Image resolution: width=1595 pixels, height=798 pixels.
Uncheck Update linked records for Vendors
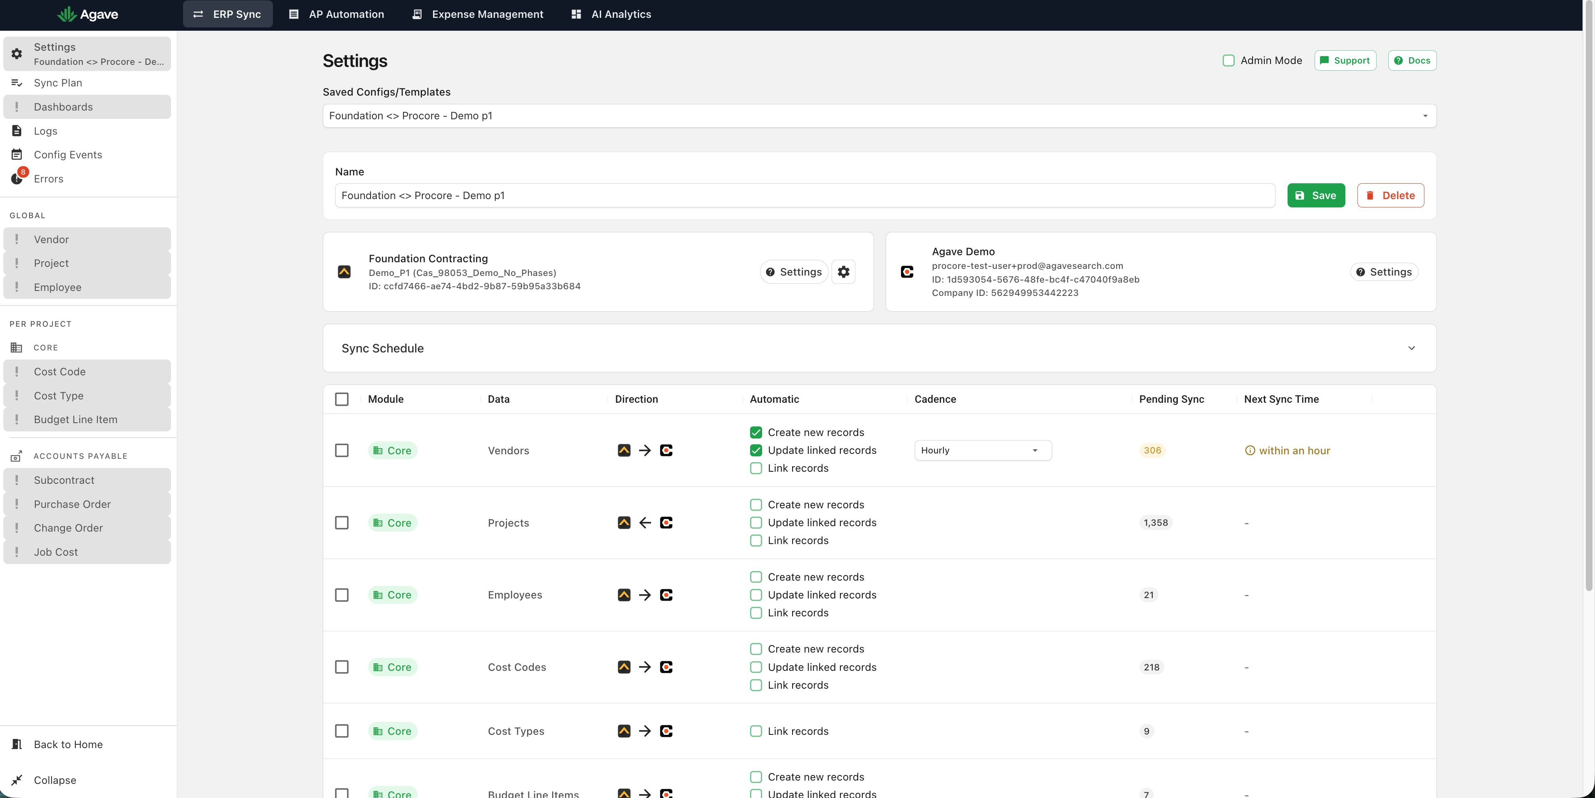tap(755, 451)
